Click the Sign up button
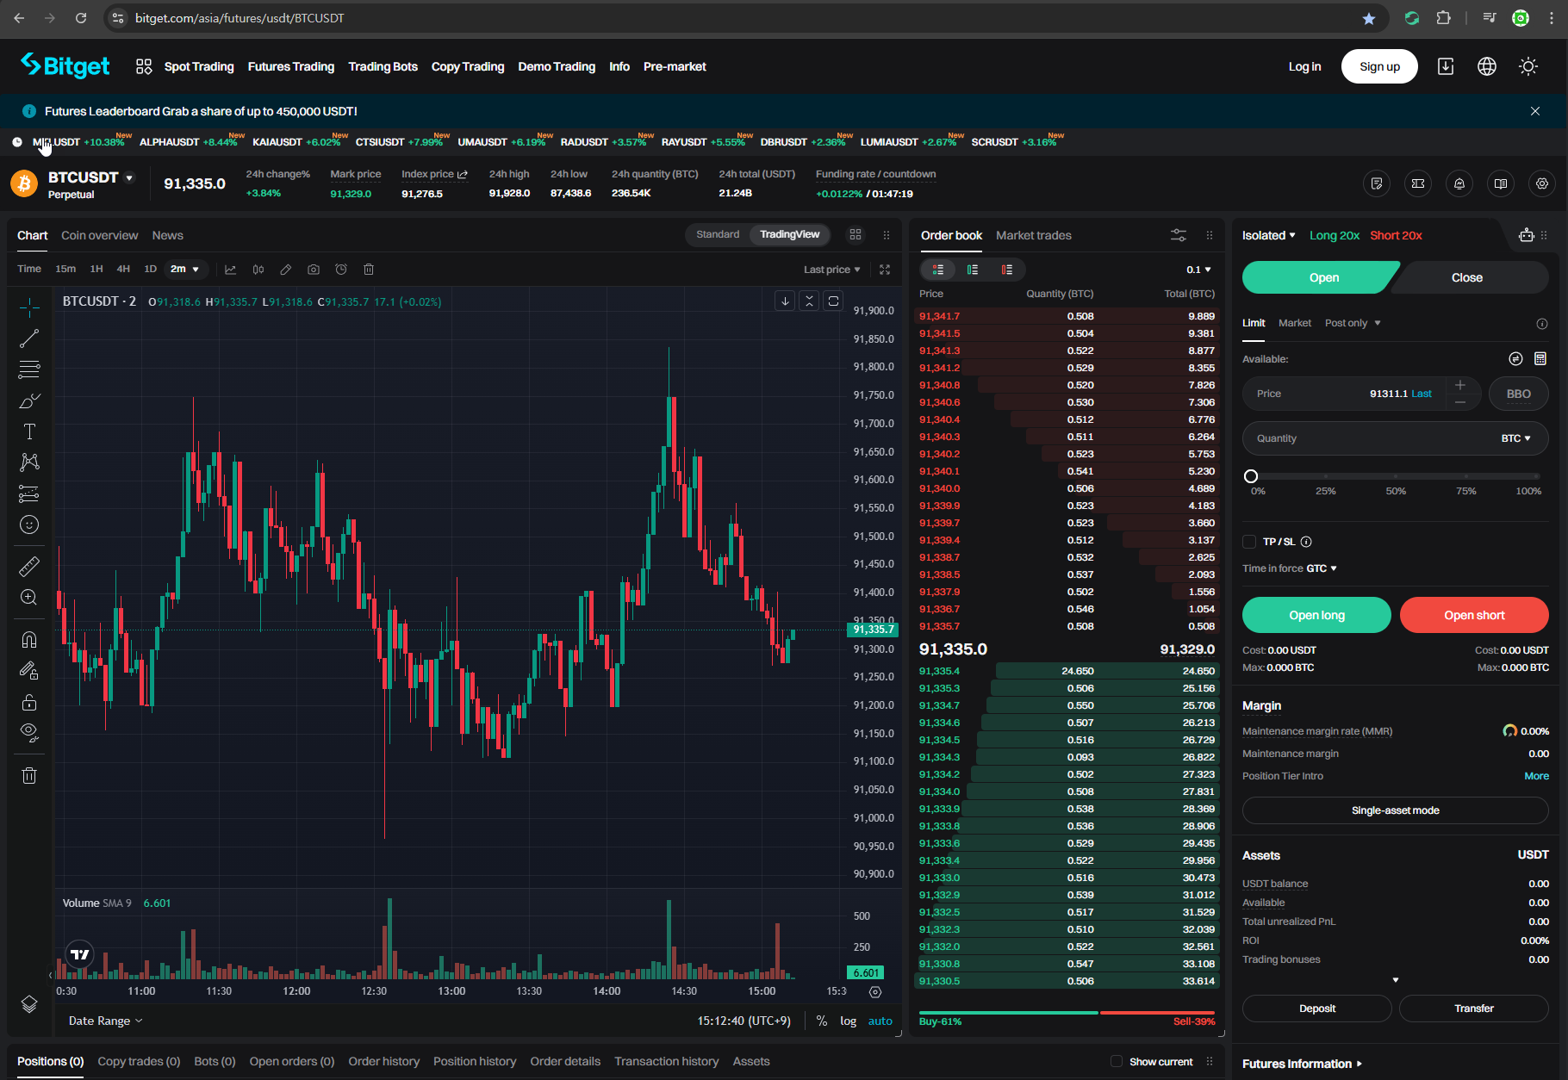The image size is (1568, 1080). (x=1379, y=66)
